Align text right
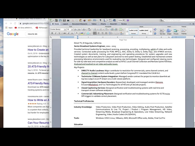 pyautogui.click(x=102, y=33)
